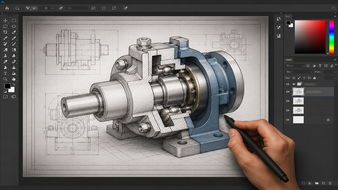Change screen mode icon in toolbox

click(x=14, y=97)
